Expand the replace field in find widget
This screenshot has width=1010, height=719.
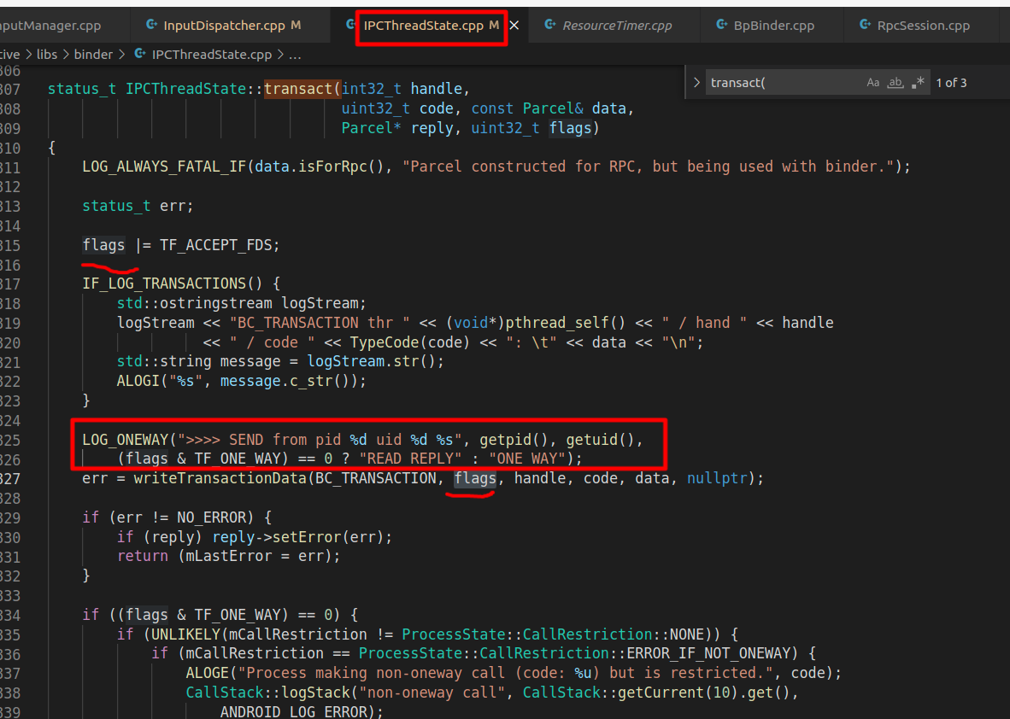click(x=696, y=82)
